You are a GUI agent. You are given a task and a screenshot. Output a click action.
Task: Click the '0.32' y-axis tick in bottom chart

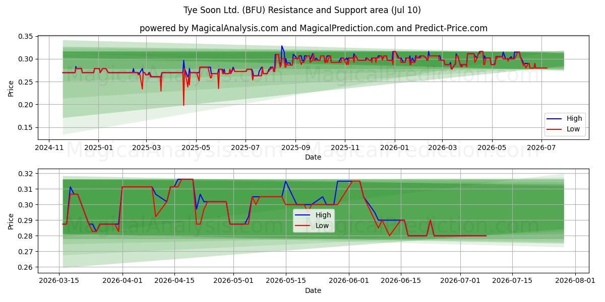pos(26,174)
